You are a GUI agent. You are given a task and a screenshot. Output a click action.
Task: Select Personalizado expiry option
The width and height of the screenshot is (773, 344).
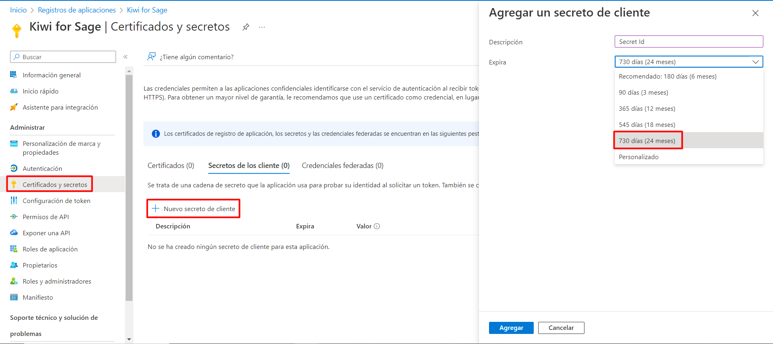[689, 157]
